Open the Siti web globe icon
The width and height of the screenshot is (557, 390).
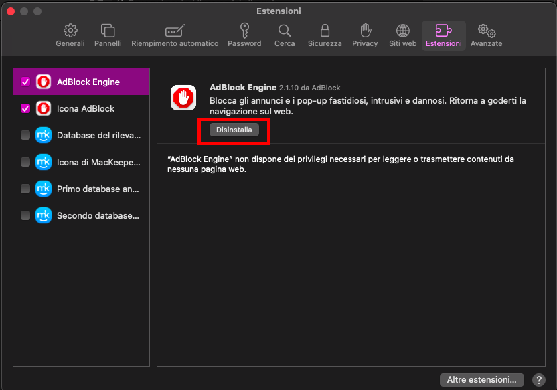coord(402,31)
